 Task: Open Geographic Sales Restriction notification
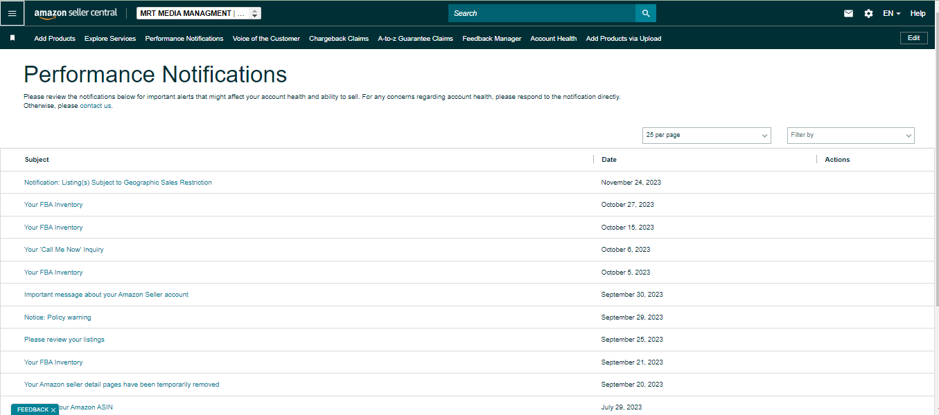tap(118, 183)
